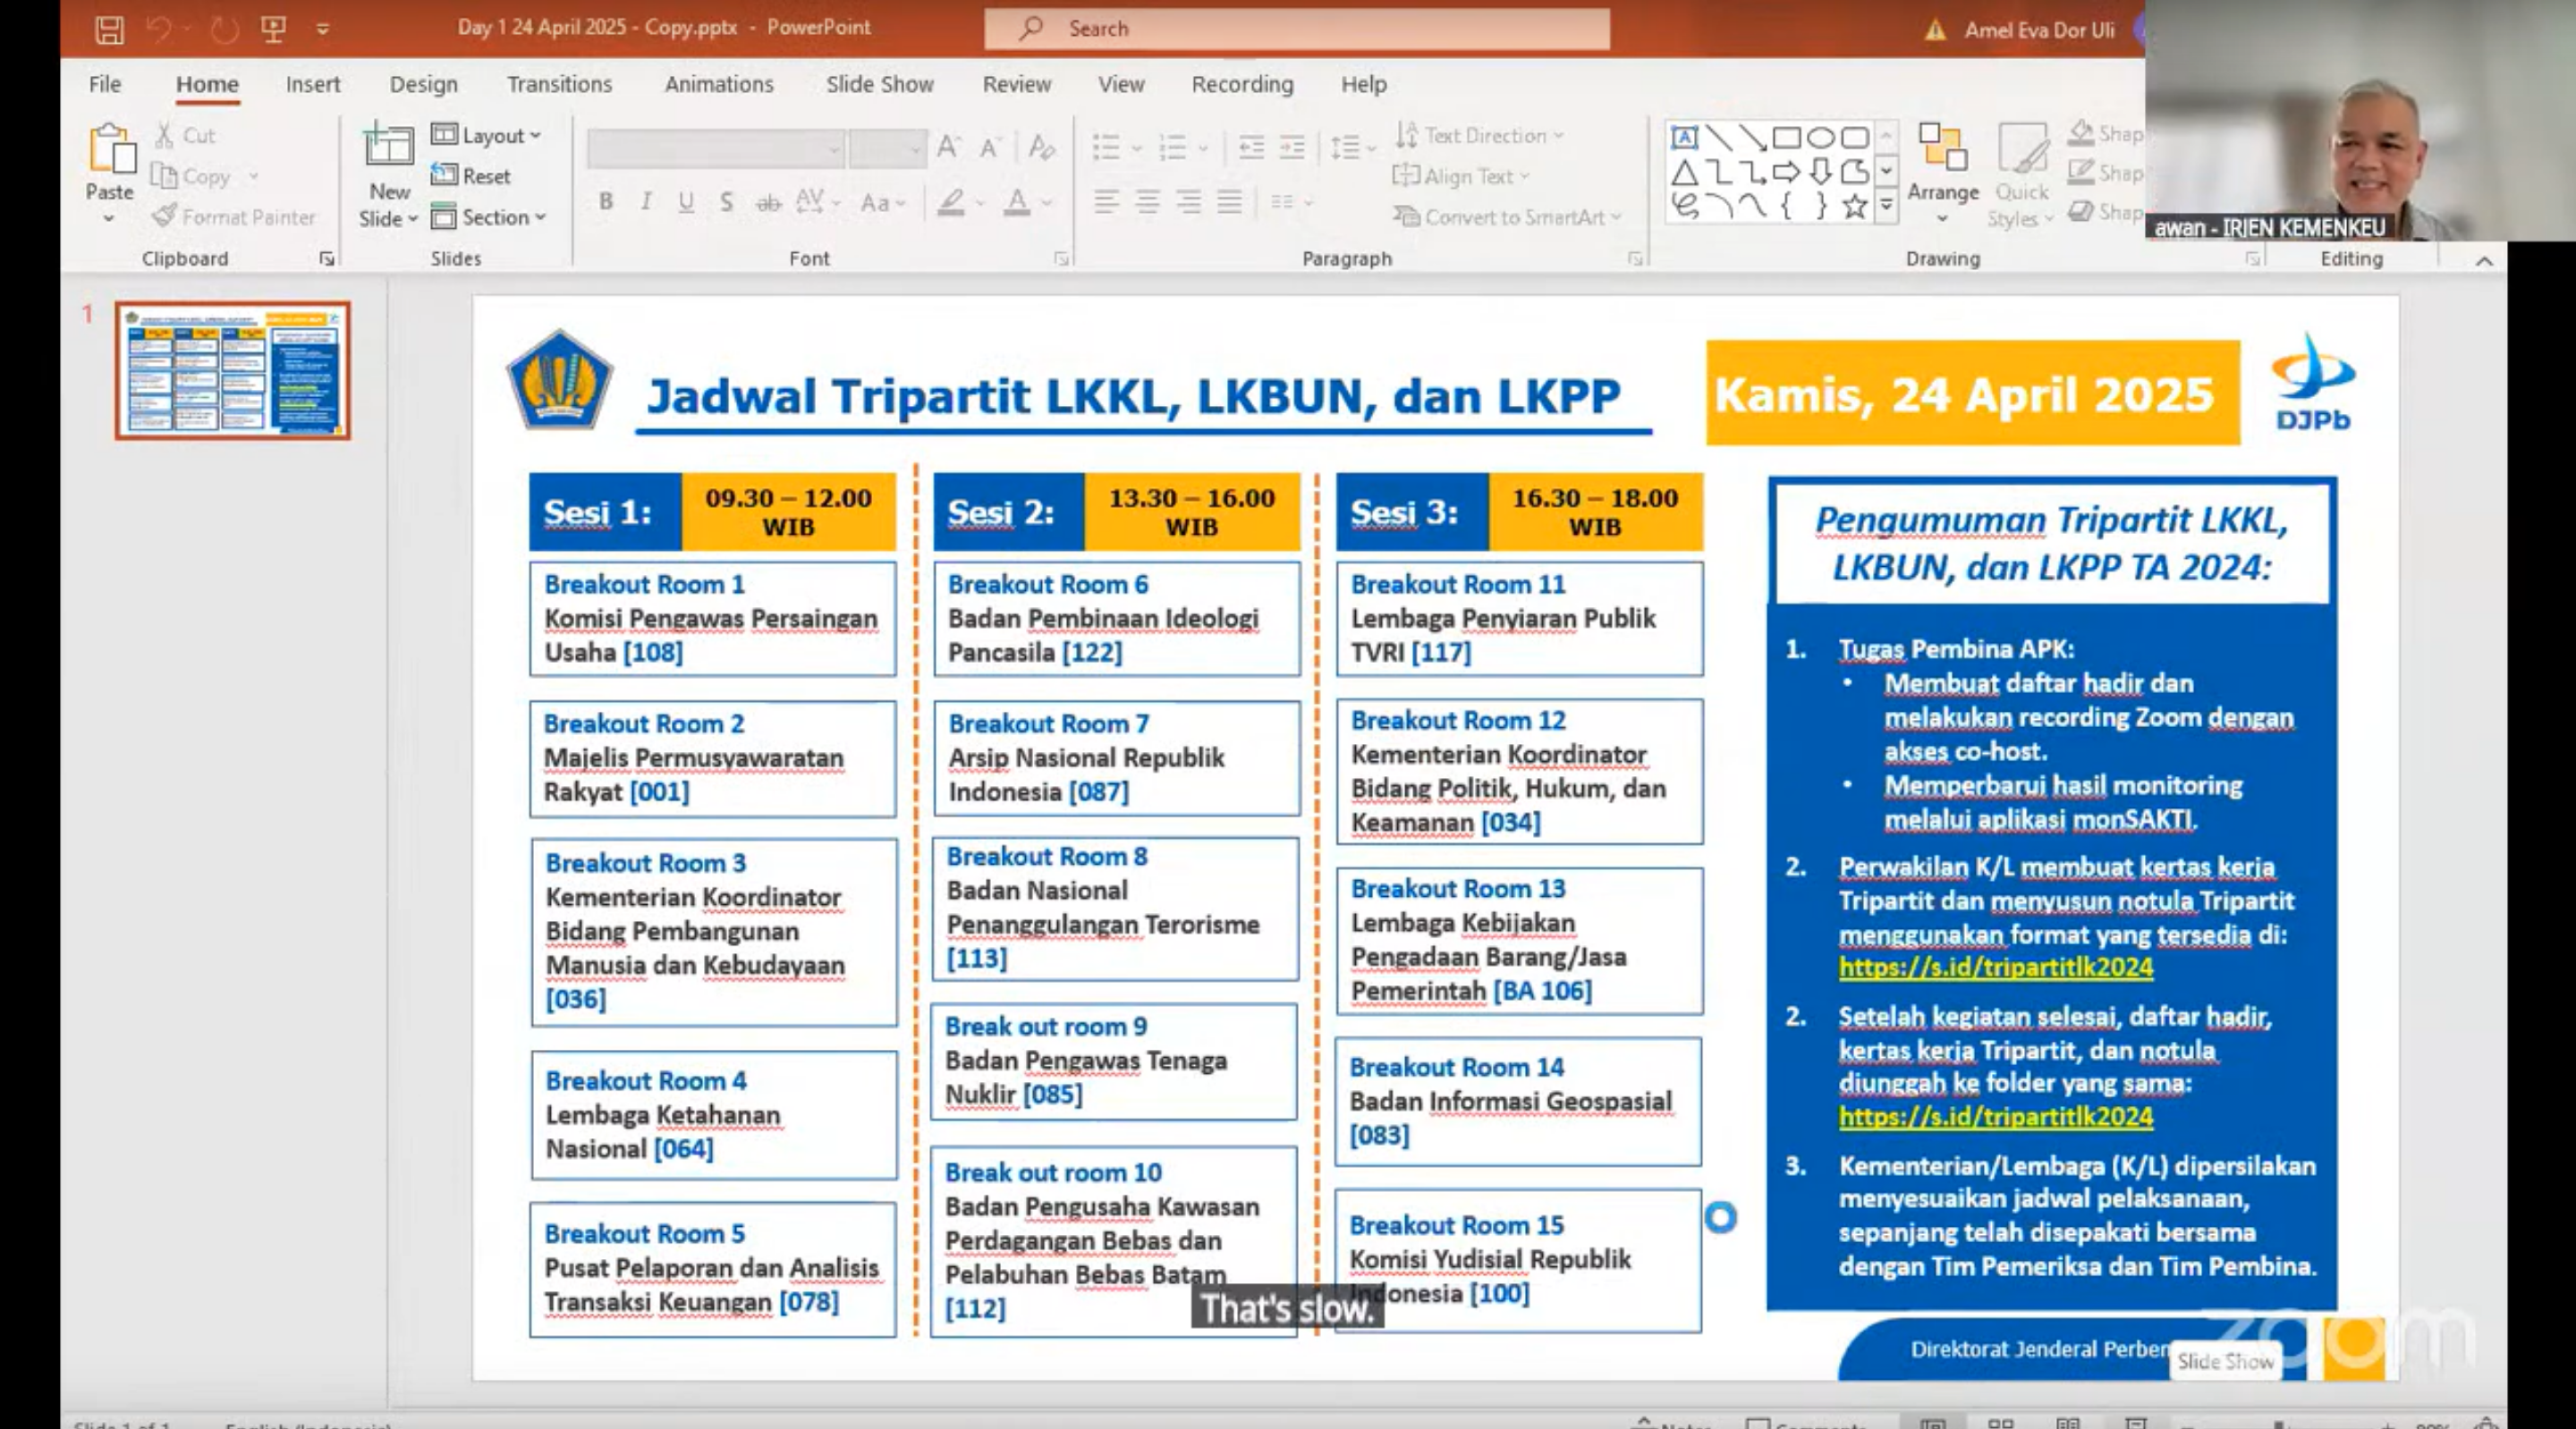Click the Paste clipboard icon

[x=110, y=150]
